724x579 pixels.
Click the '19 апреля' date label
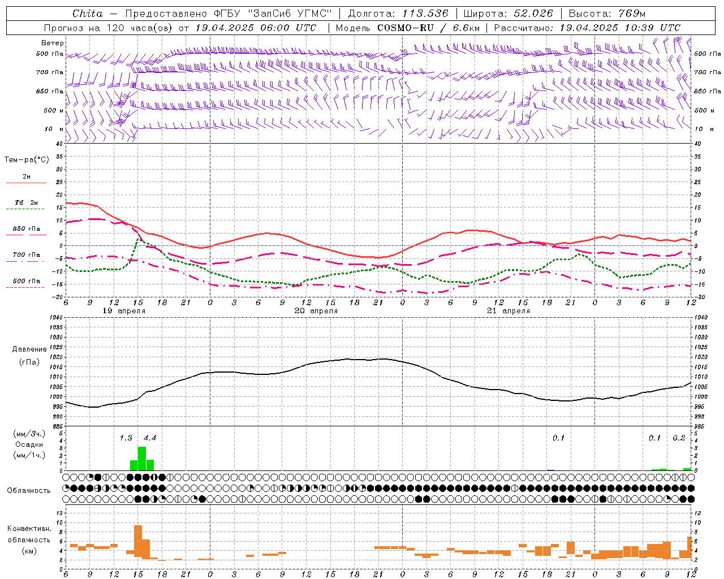pyautogui.click(x=124, y=311)
